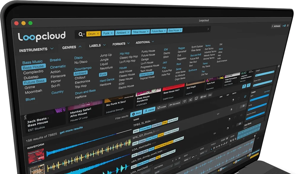This screenshot has height=174, width=300.
Task: Toggle the Loops filter button
Action: coord(162,107)
